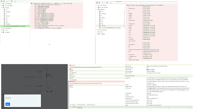
Task: Open XMLHttpRequest jquery source link in SyntaxError stack
Action: (57, 28)
